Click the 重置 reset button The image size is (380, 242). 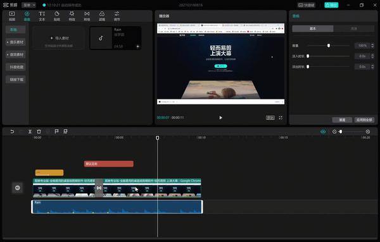click(342, 120)
